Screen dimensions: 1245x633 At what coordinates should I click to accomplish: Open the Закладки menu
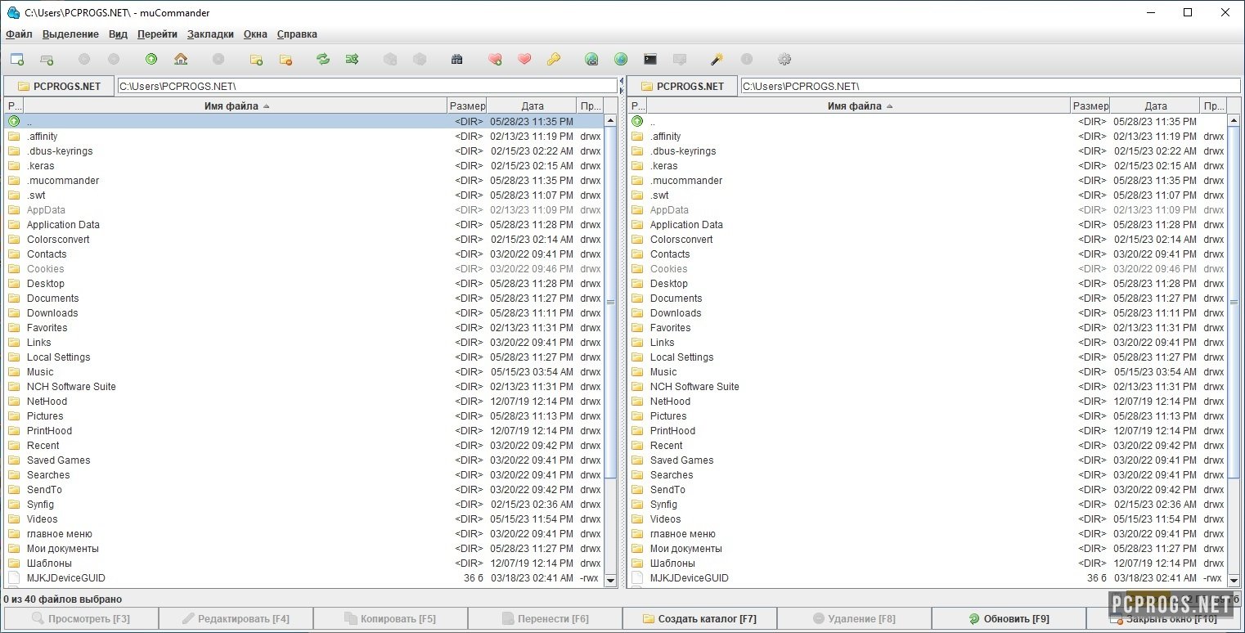point(210,34)
